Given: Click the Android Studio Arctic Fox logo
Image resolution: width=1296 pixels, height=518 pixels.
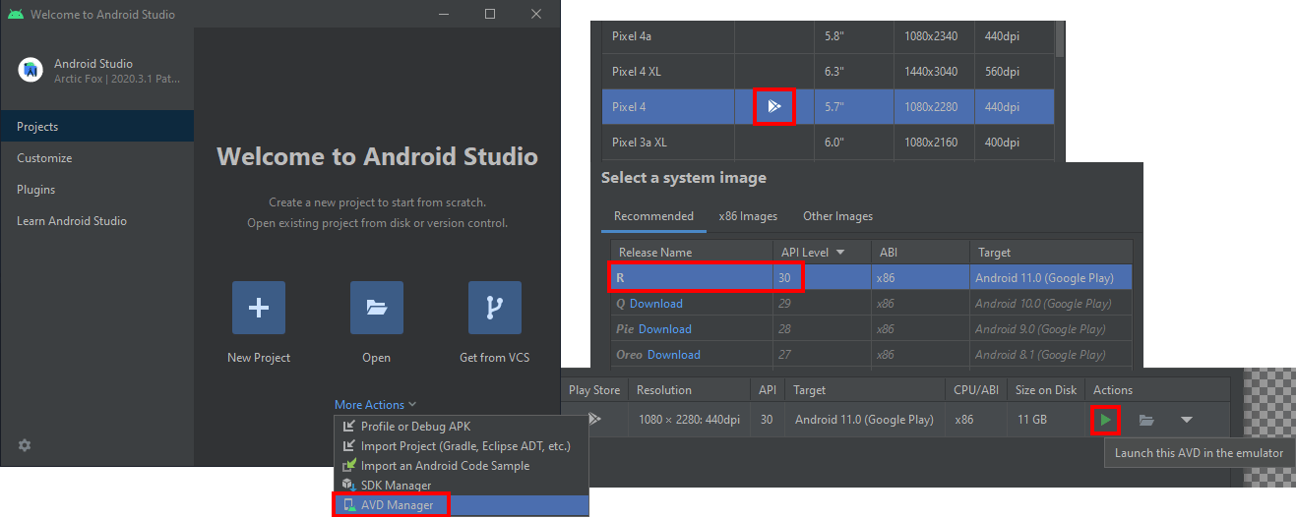Looking at the screenshot, I should (x=31, y=70).
